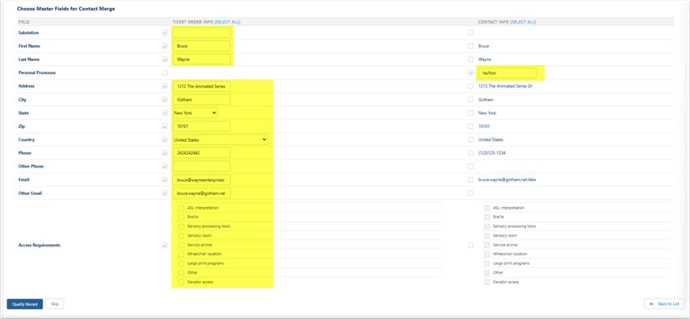Check ticket order ASL interpretation option
This screenshot has width=690, height=319.
181,208
